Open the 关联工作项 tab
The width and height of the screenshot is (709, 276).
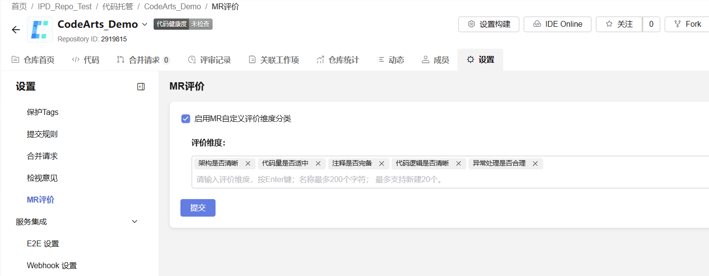(x=274, y=60)
